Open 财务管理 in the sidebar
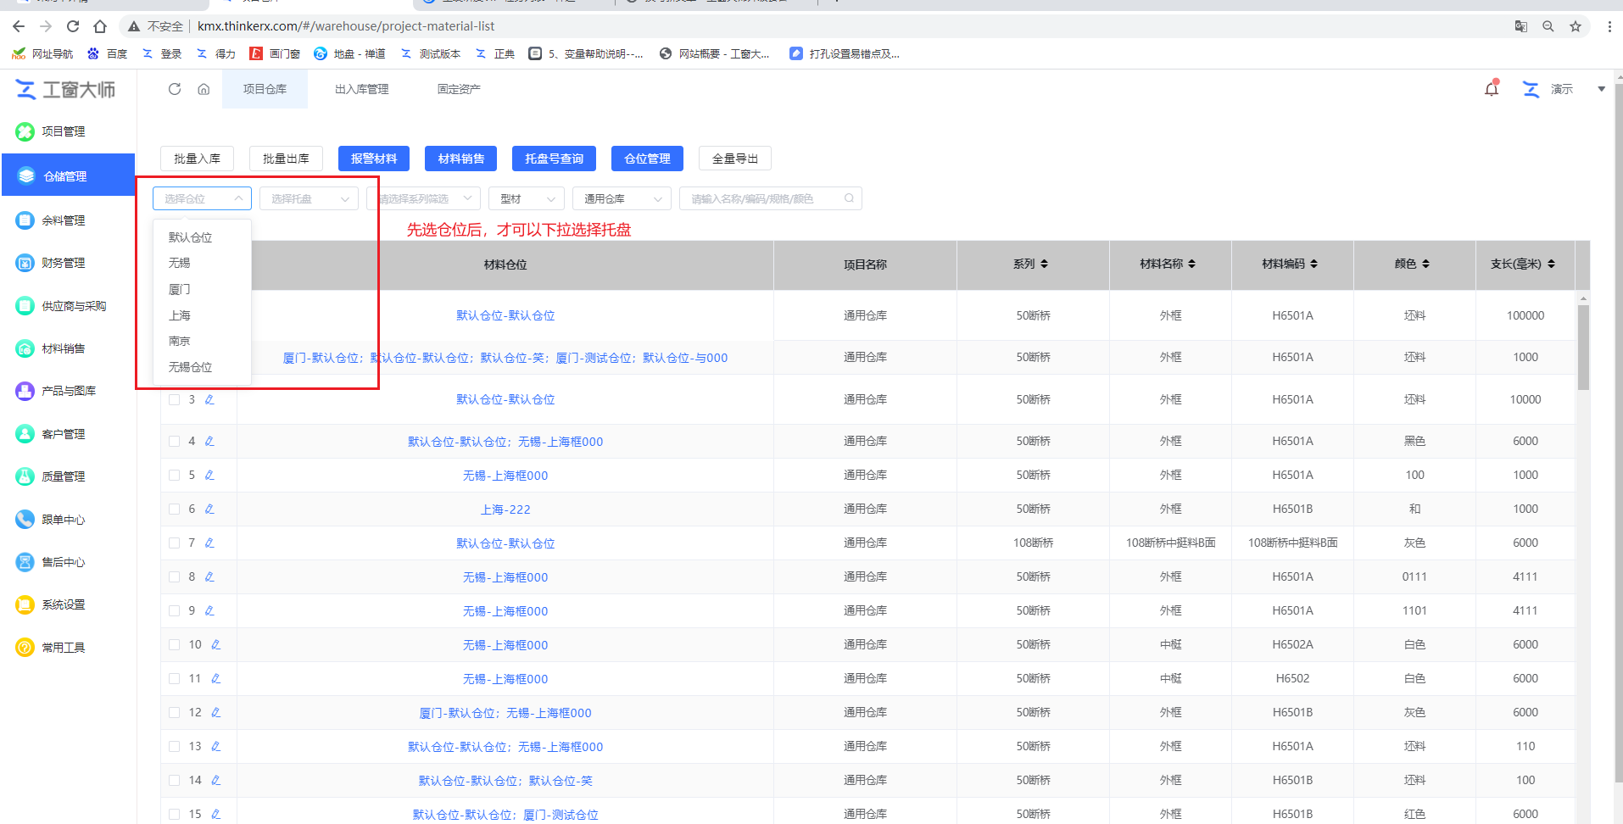1623x824 pixels. tap(64, 264)
